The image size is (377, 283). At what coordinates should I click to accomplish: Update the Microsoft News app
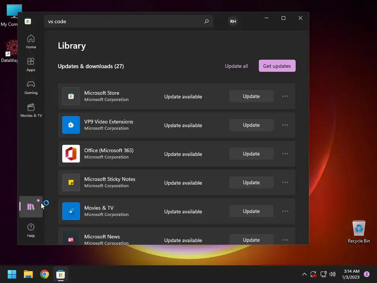tap(251, 240)
